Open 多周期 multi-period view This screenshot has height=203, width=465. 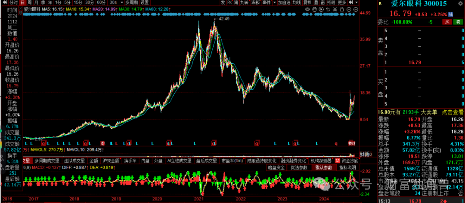pos(132,3)
